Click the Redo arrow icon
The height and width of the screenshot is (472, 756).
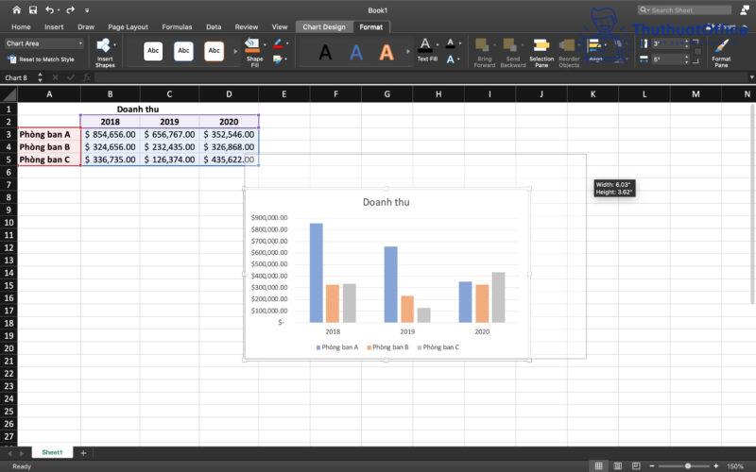coord(70,9)
